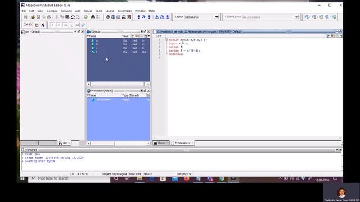The image size is (360, 202).
Task: Switch to the Myxorgate.v tab
Action: coord(183,143)
